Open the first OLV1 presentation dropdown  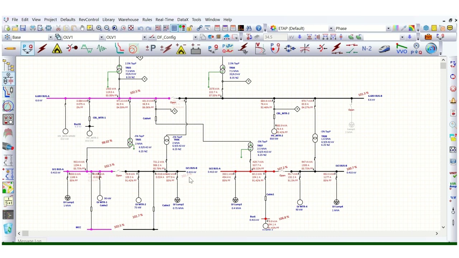click(101, 37)
